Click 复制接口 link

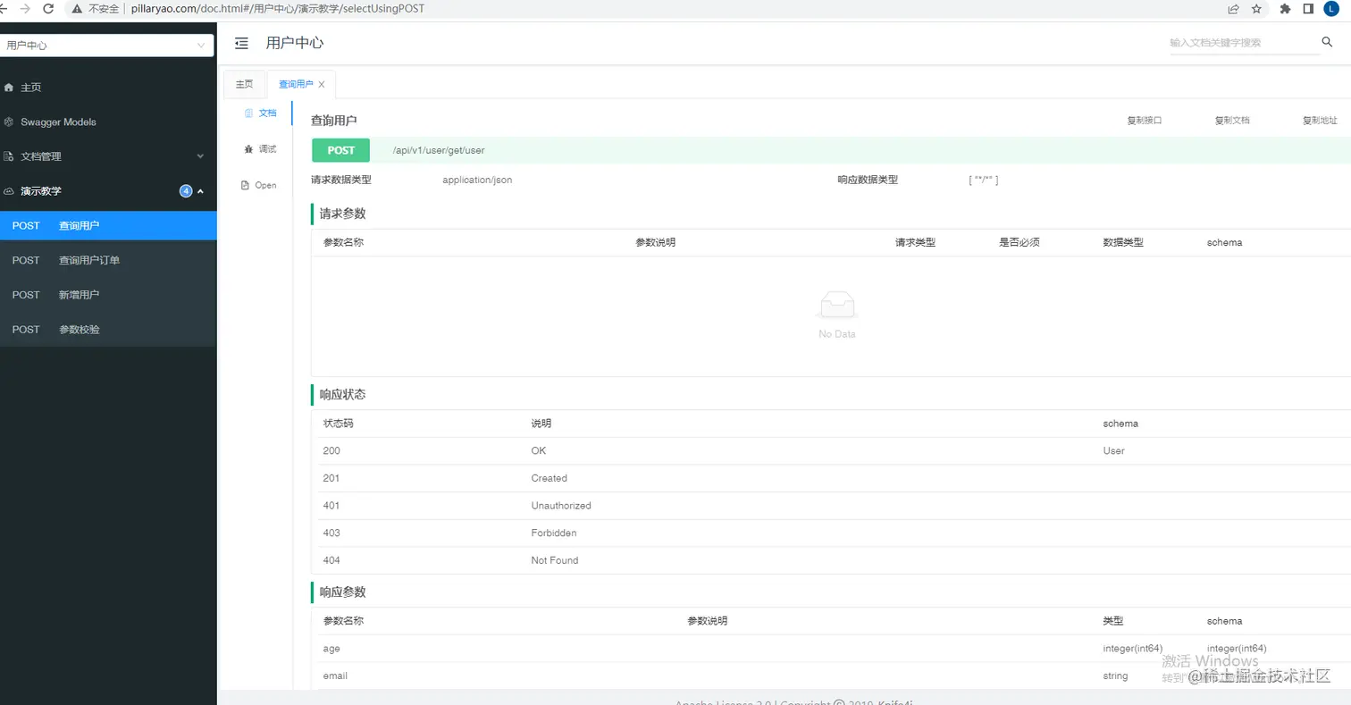point(1145,121)
